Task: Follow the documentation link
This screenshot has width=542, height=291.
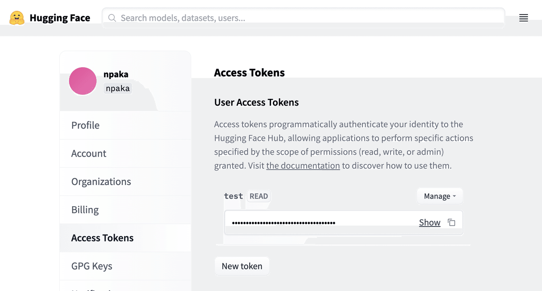Action: coord(303,166)
